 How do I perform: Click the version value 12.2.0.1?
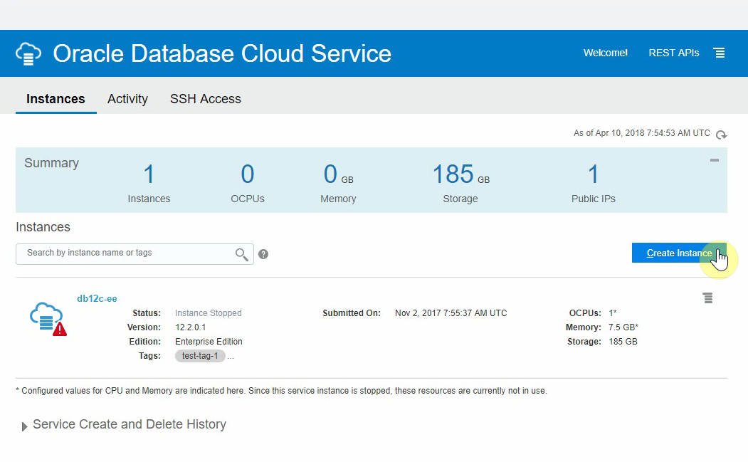point(190,327)
